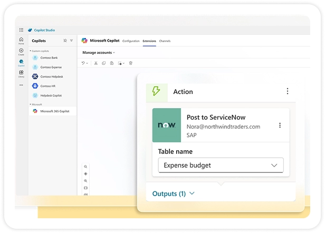The height and width of the screenshot is (233, 325).
Task: Open Post to ServiceNow more options menu
Action: 280,125
